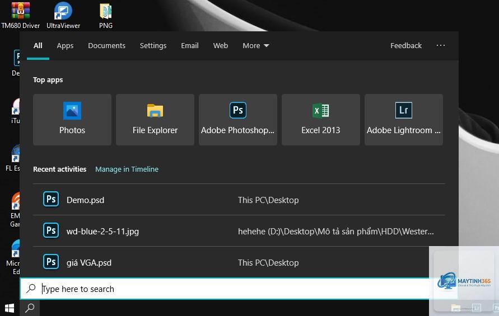Click the This PC\Desktop path for Demo.psd
This screenshot has height=316, width=499.
(x=268, y=200)
